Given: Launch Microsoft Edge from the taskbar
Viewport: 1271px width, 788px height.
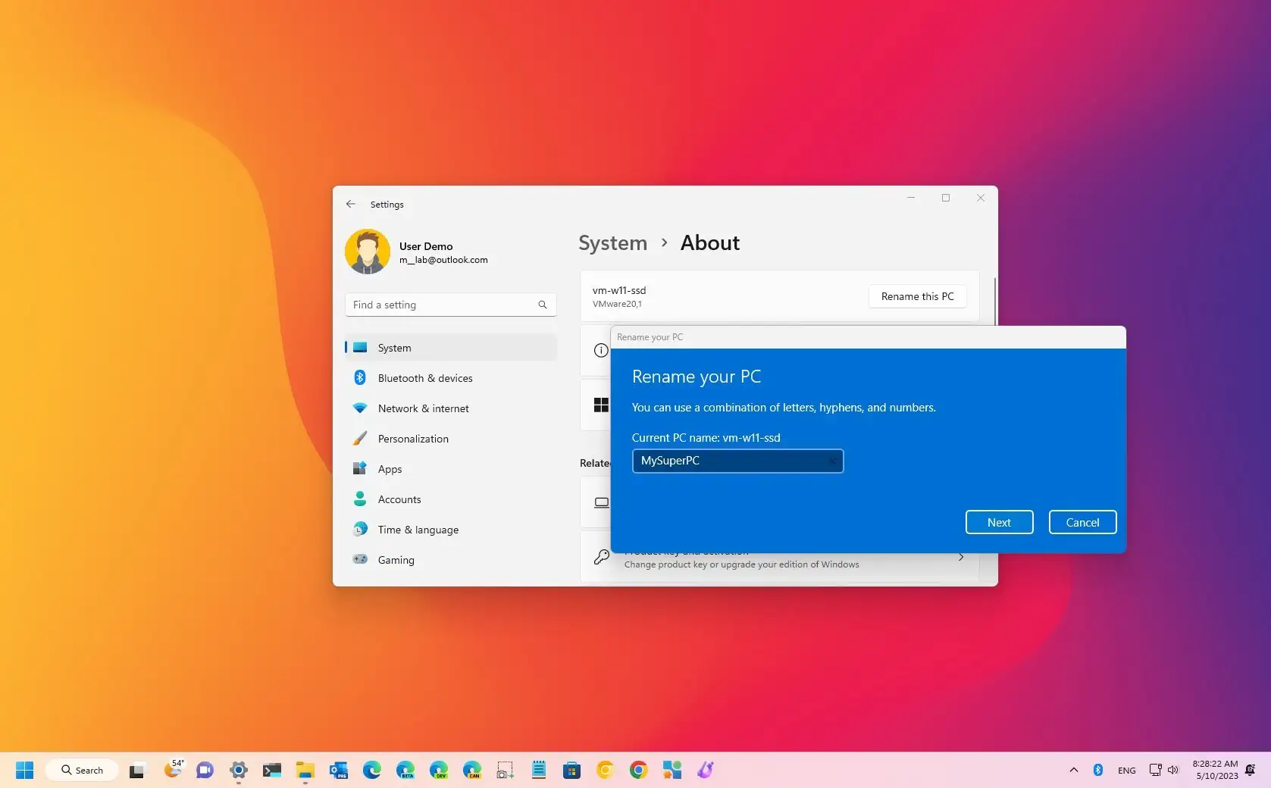Looking at the screenshot, I should [x=371, y=770].
